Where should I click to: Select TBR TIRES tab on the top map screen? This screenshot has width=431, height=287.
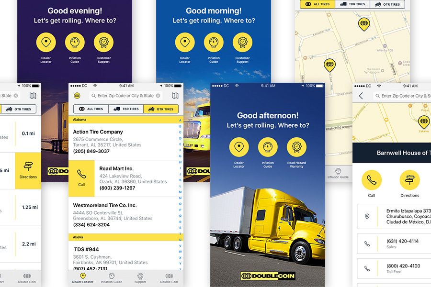point(352,4)
